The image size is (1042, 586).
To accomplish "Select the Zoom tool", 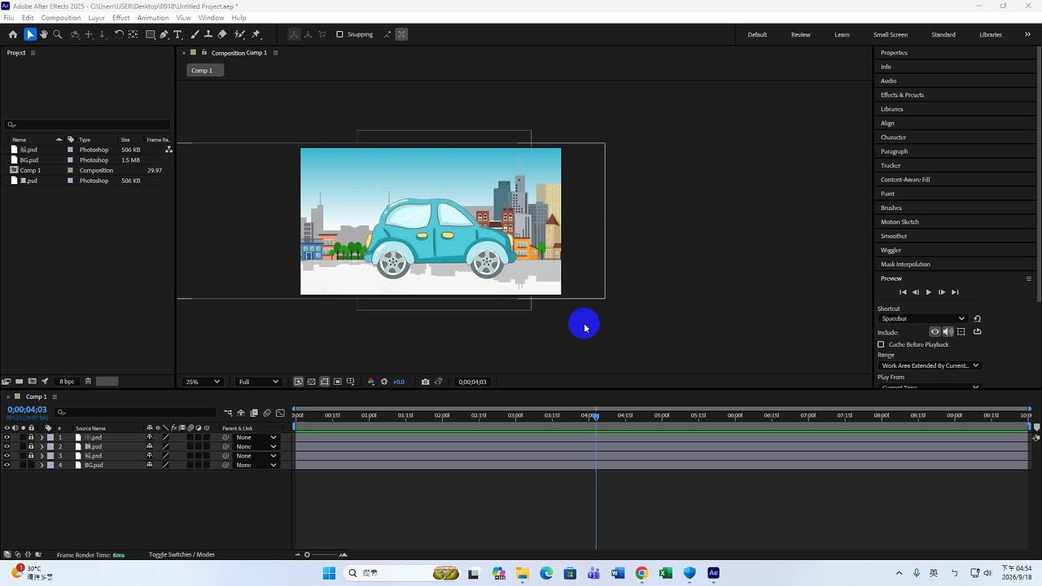I will click(x=57, y=34).
